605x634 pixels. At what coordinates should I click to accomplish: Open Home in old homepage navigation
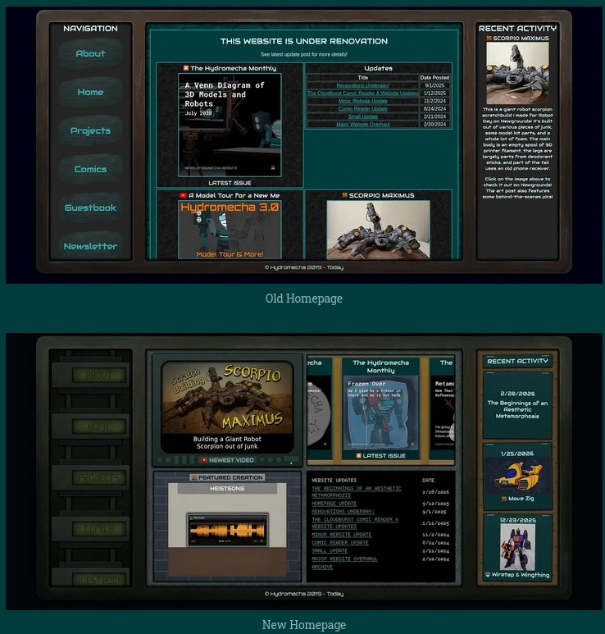click(90, 92)
